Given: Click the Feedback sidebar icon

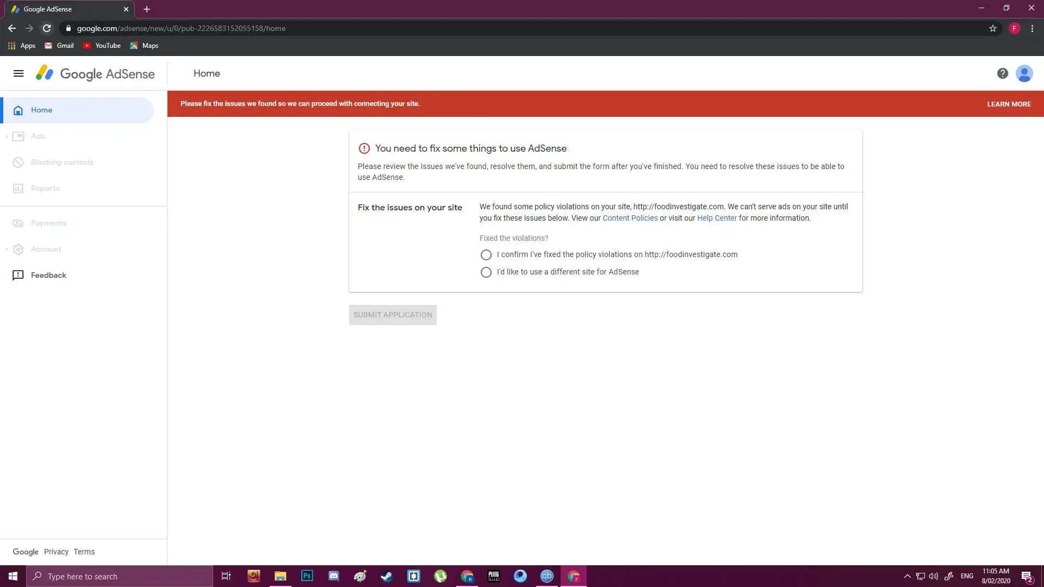Looking at the screenshot, I should point(18,275).
